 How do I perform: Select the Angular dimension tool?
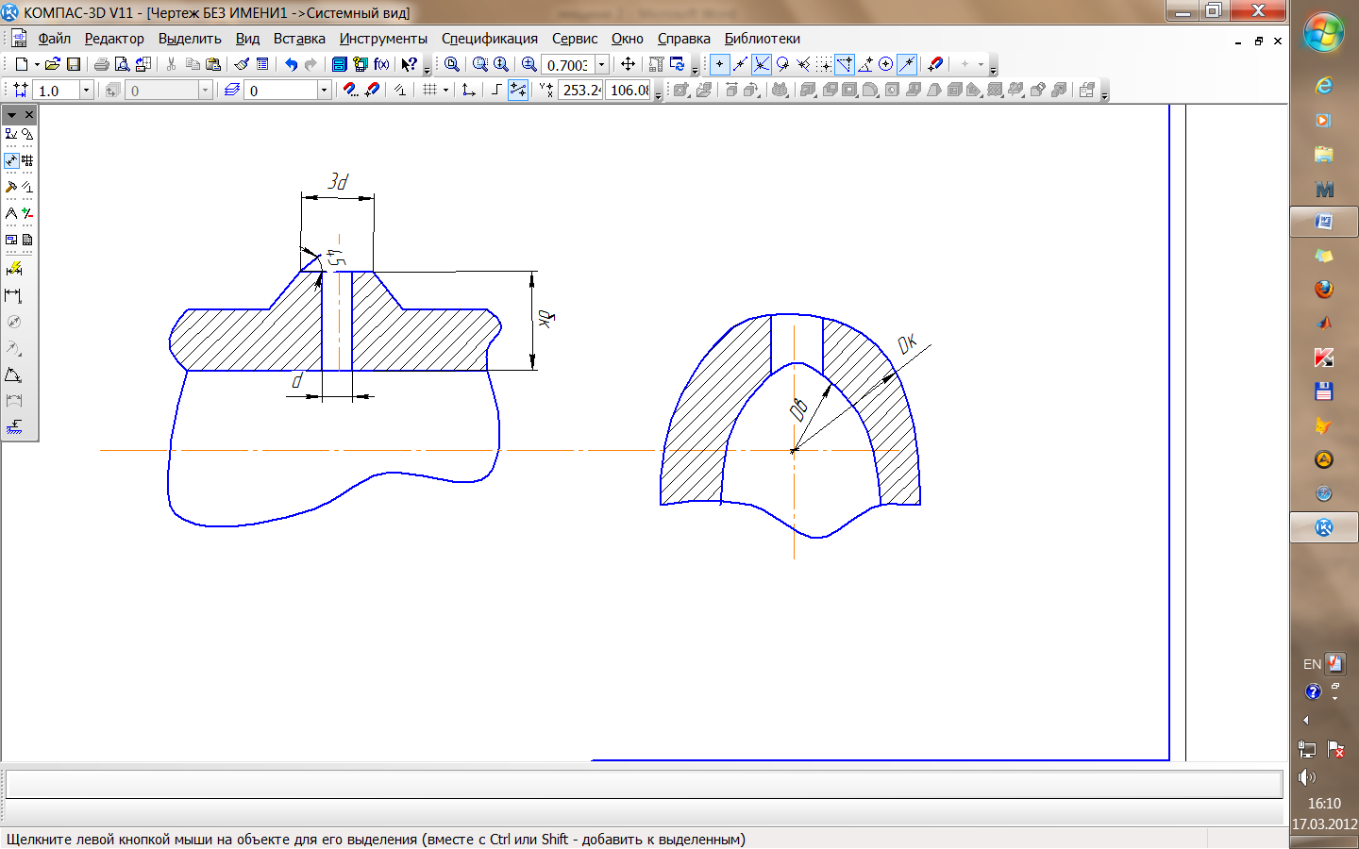coord(13,375)
